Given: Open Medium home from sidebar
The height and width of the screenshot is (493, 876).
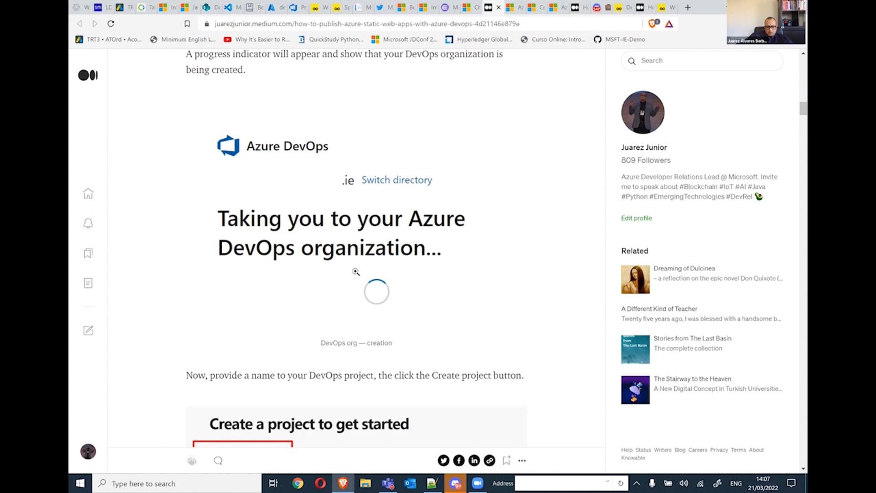Looking at the screenshot, I should pos(88,194).
